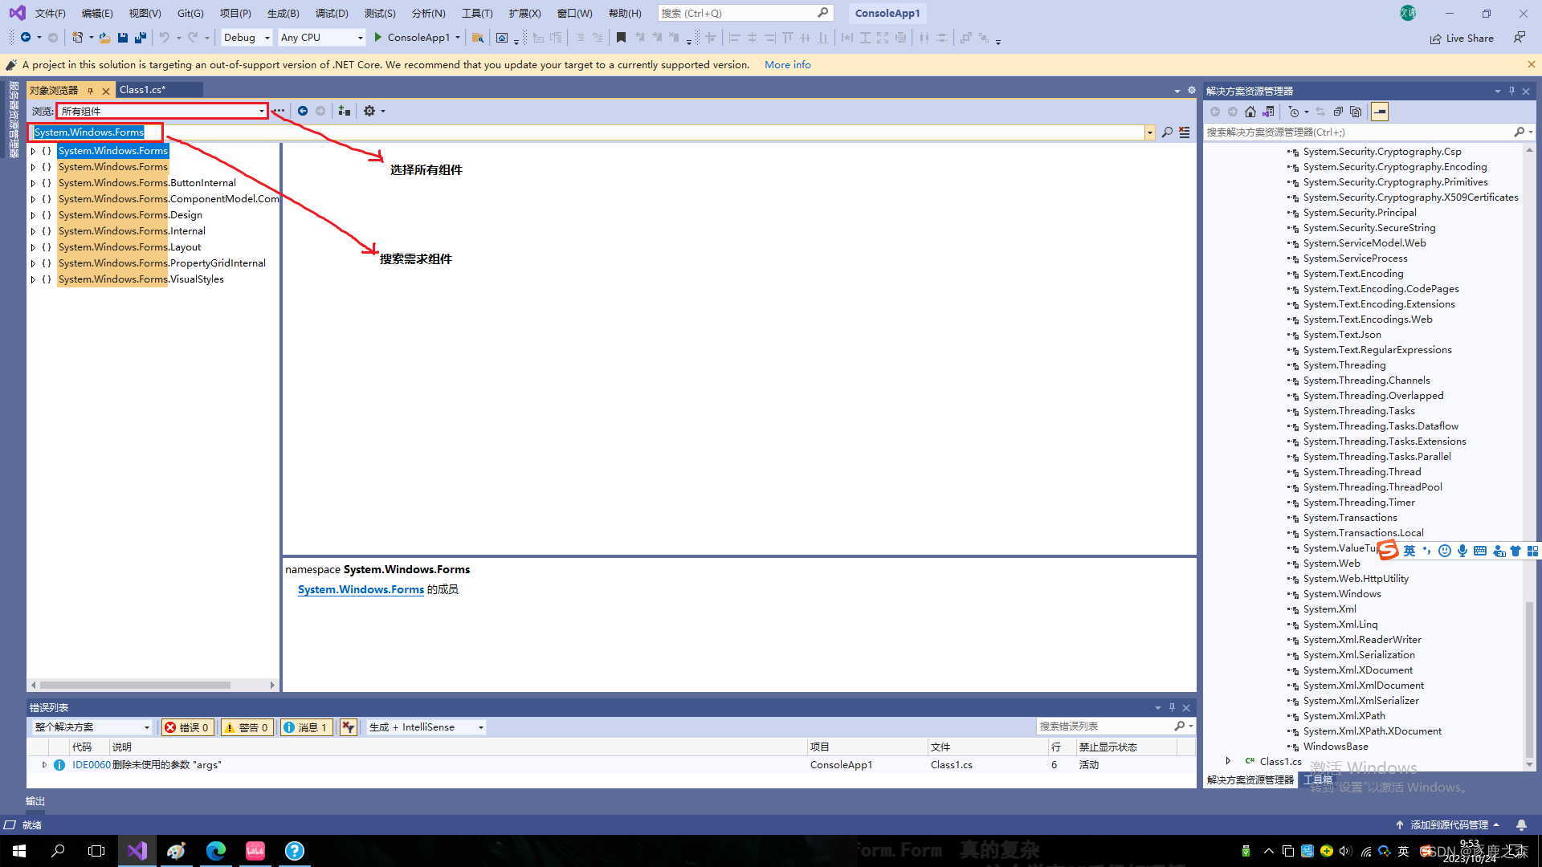Click the green start debugging arrow
The image size is (1542, 867).
coord(377,38)
